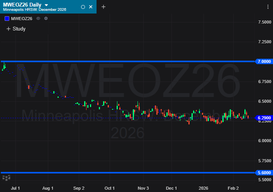Click the 2026 date label
This screenshot has height=192, width=273.
point(203,188)
